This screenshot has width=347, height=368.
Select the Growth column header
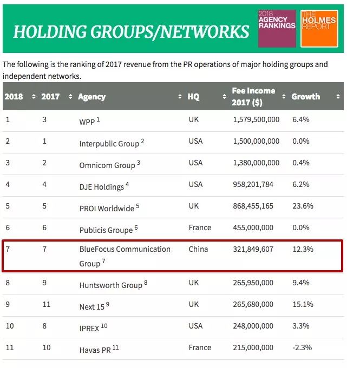pyautogui.click(x=306, y=97)
